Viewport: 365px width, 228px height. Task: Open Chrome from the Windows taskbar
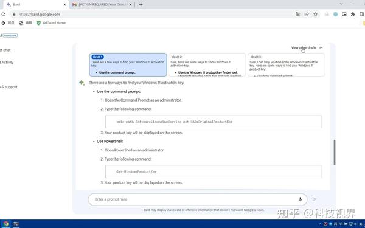click(5, 224)
